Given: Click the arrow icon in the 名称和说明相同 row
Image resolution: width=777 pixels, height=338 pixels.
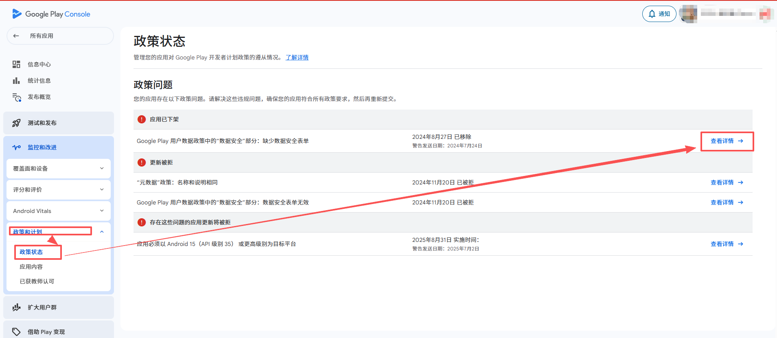Looking at the screenshot, I should (741, 182).
